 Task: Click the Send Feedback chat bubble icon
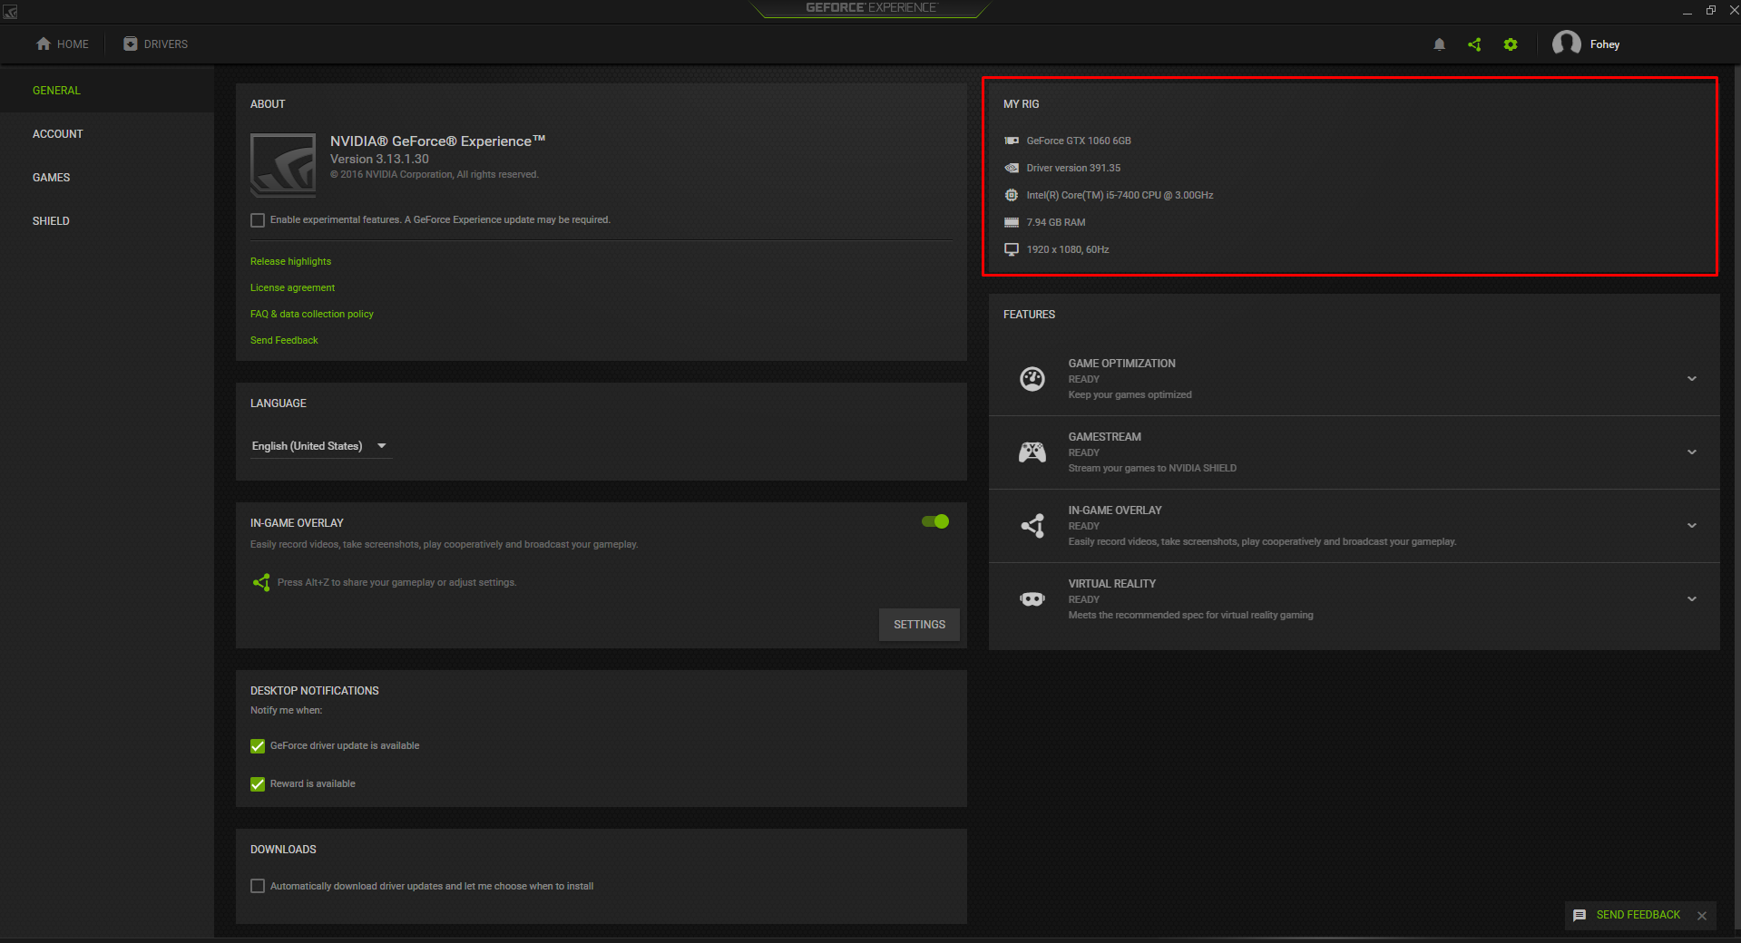click(1580, 916)
